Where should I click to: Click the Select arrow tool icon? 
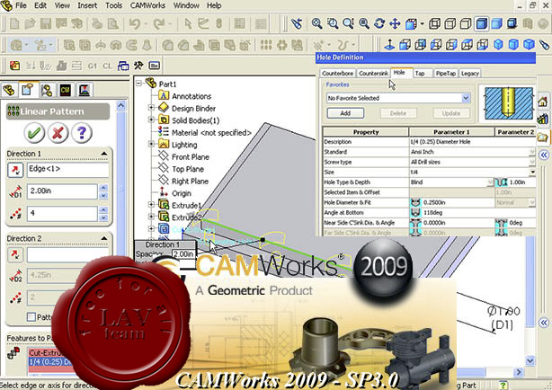click(188, 24)
